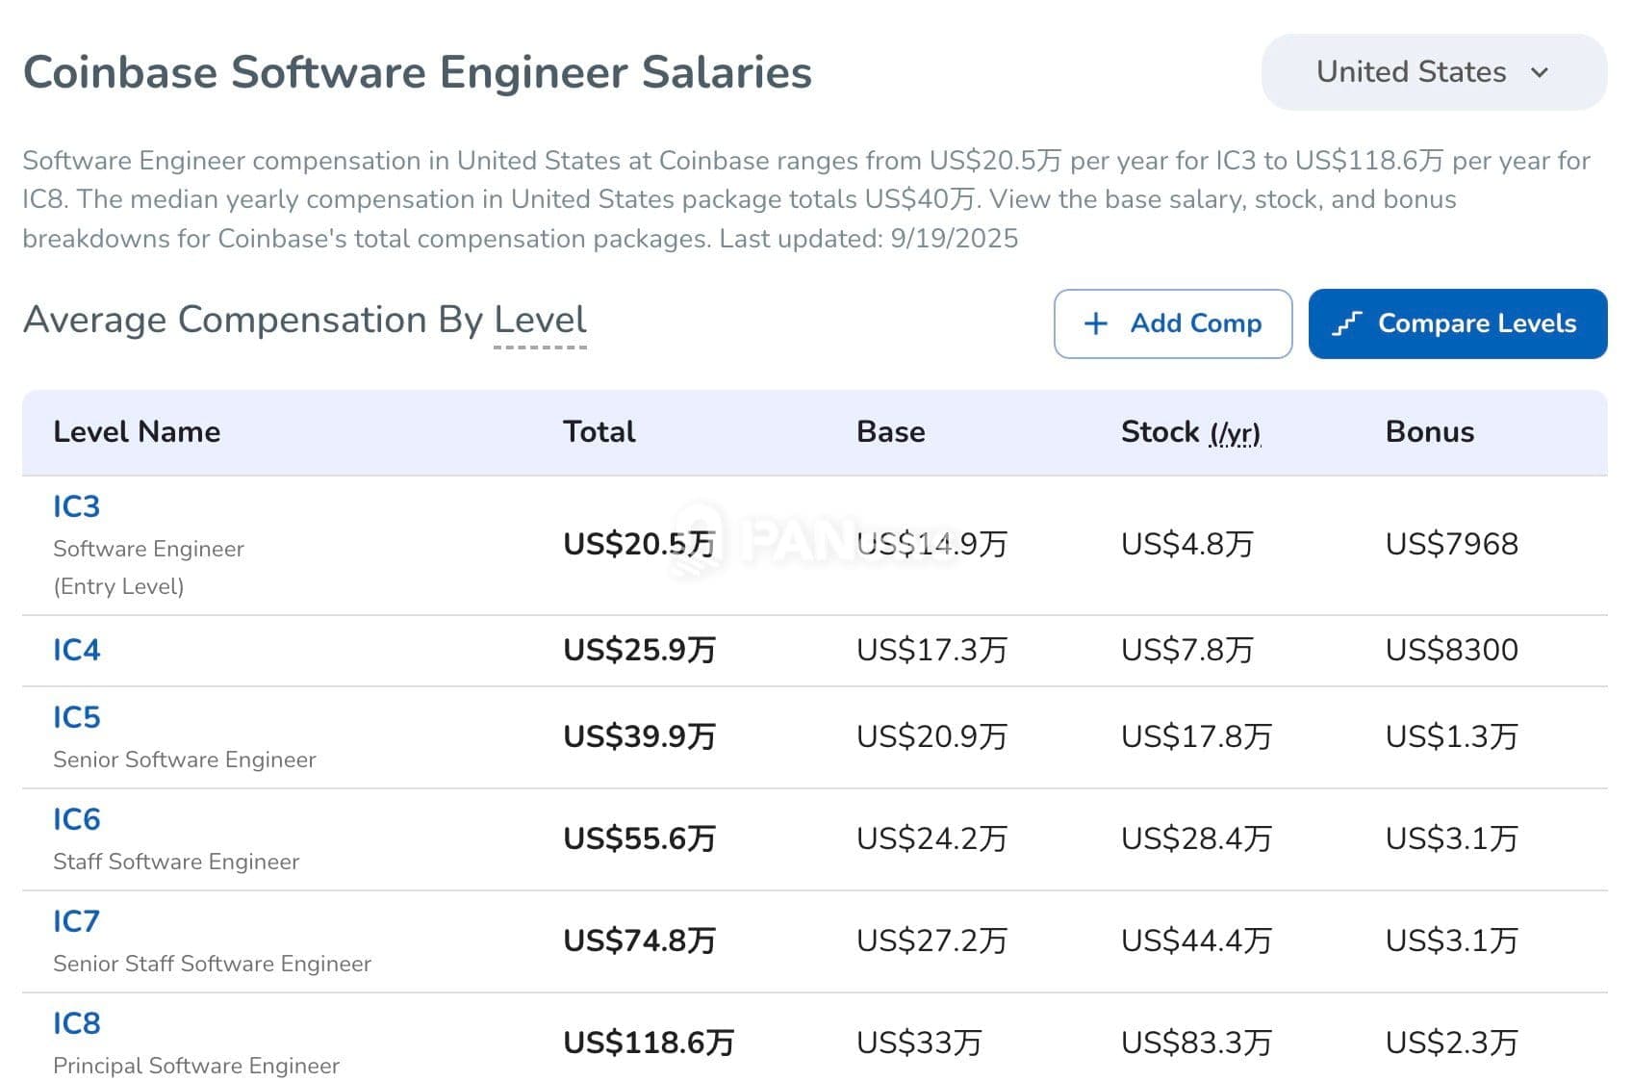Screen dimensions: 1632x1082
Task: Click the Add Comp button
Action: [1173, 323]
